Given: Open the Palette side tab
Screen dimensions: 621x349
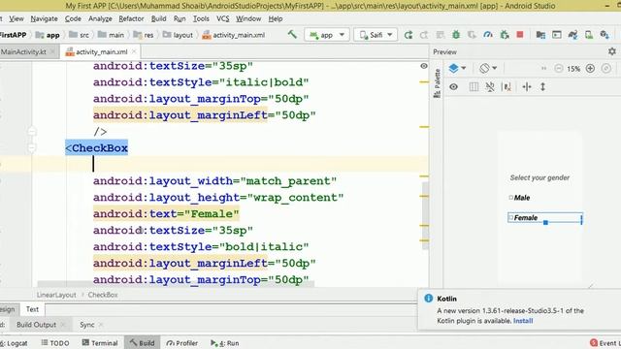Looking at the screenshot, I should coord(437,83).
